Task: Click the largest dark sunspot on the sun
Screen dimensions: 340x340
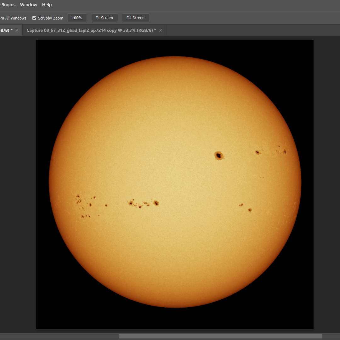Action: coord(219,155)
